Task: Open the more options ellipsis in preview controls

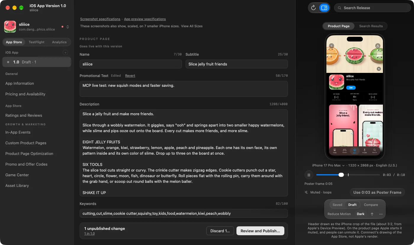Action: (381, 214)
